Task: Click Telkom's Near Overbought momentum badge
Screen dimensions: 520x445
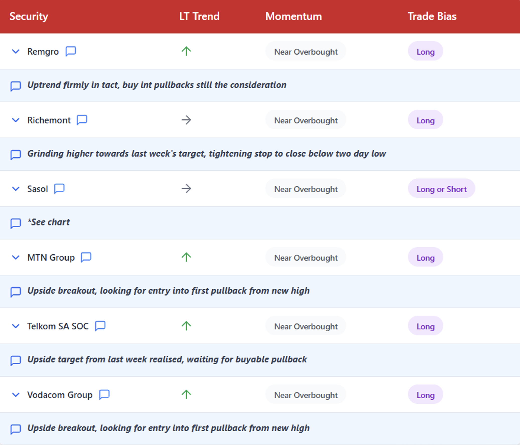Action: coord(305,326)
